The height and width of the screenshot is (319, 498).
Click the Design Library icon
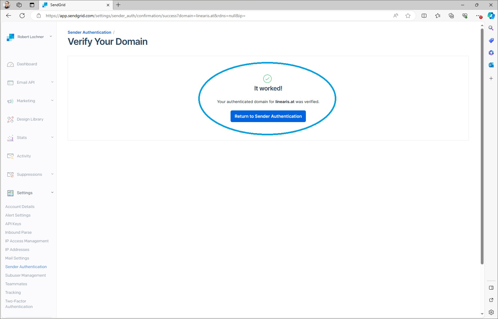pyautogui.click(x=10, y=120)
